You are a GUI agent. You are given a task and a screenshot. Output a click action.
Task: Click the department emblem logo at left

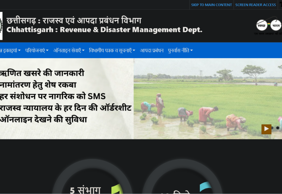[x=1, y=26]
